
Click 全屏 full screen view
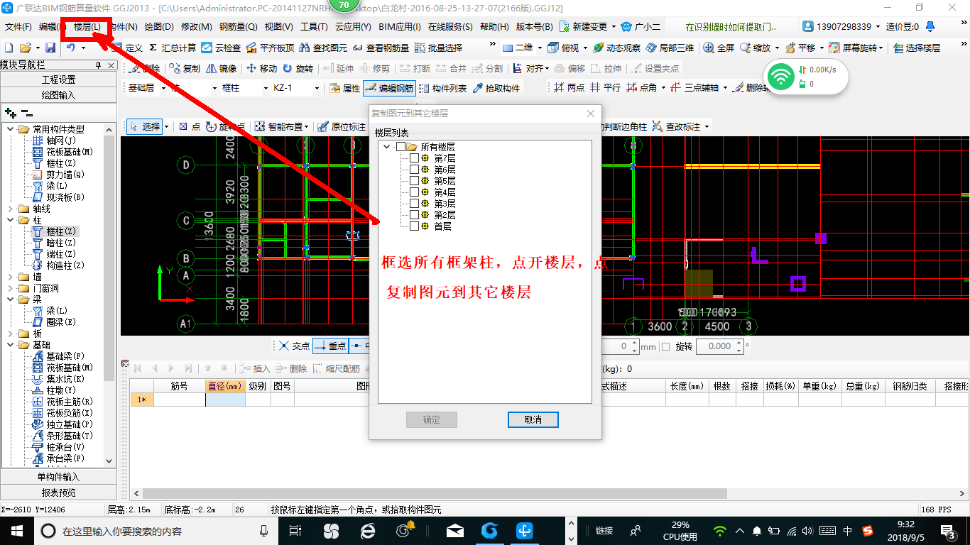pos(719,48)
